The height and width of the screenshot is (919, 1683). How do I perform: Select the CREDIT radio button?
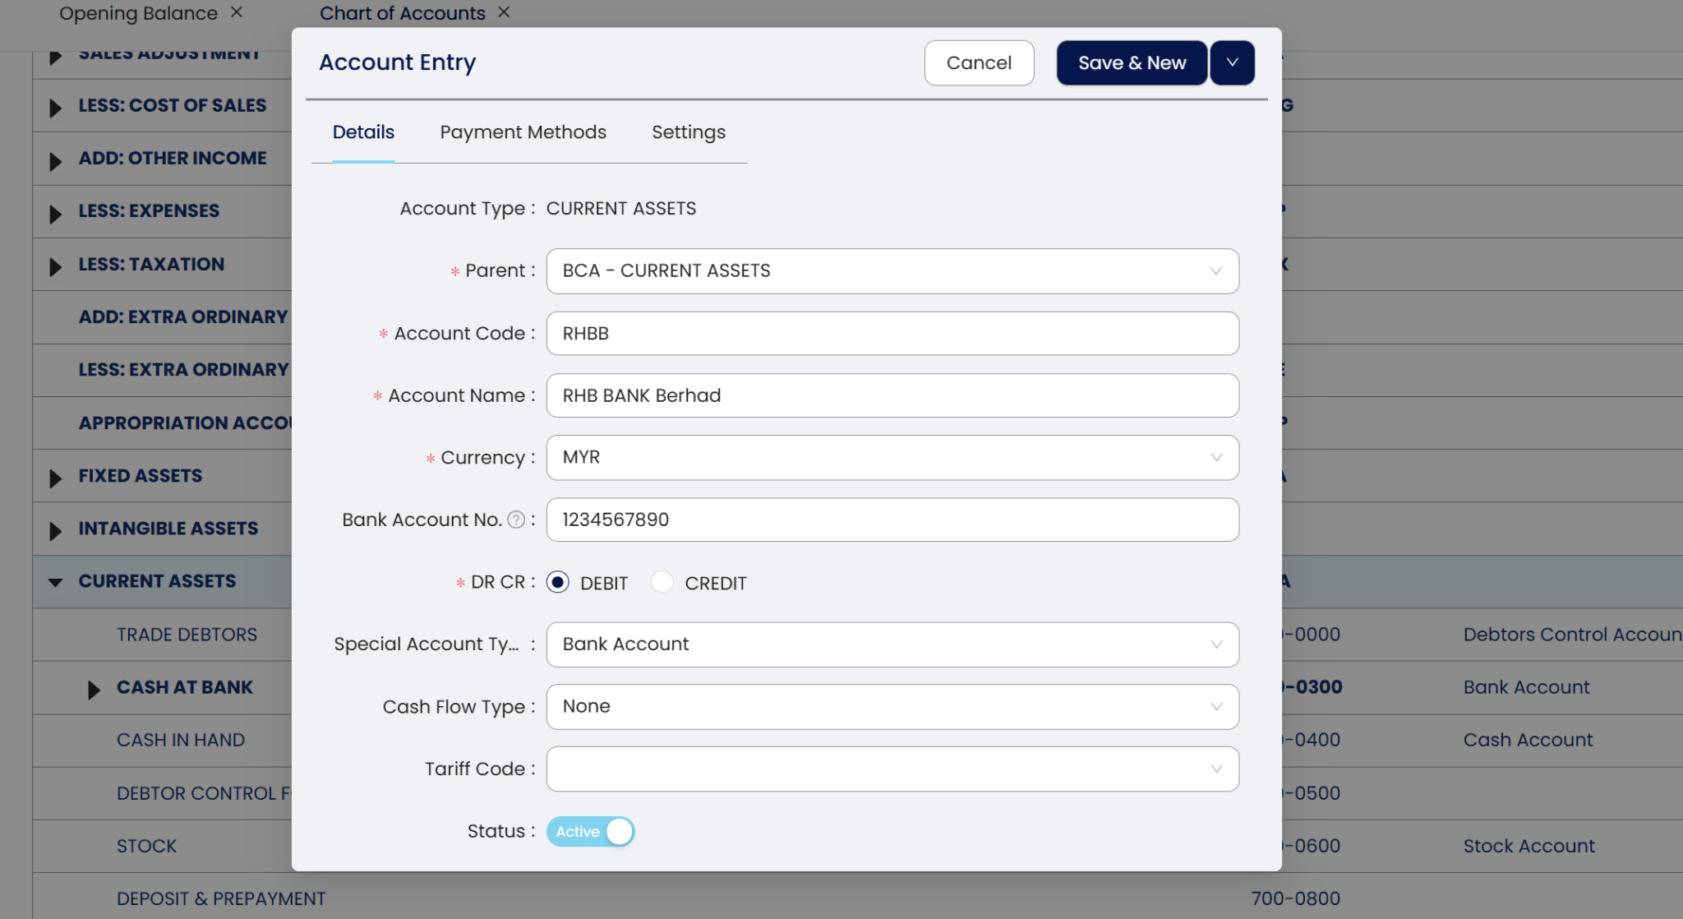(662, 582)
